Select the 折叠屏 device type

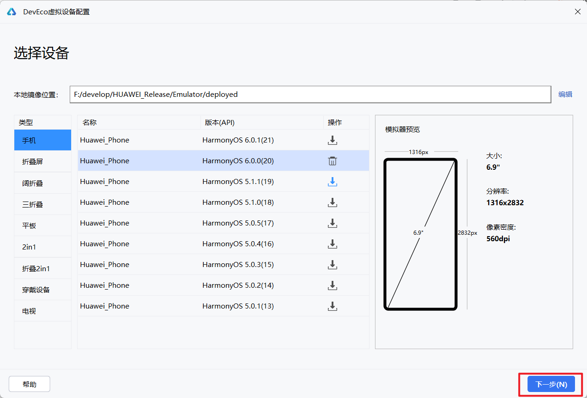coord(42,162)
